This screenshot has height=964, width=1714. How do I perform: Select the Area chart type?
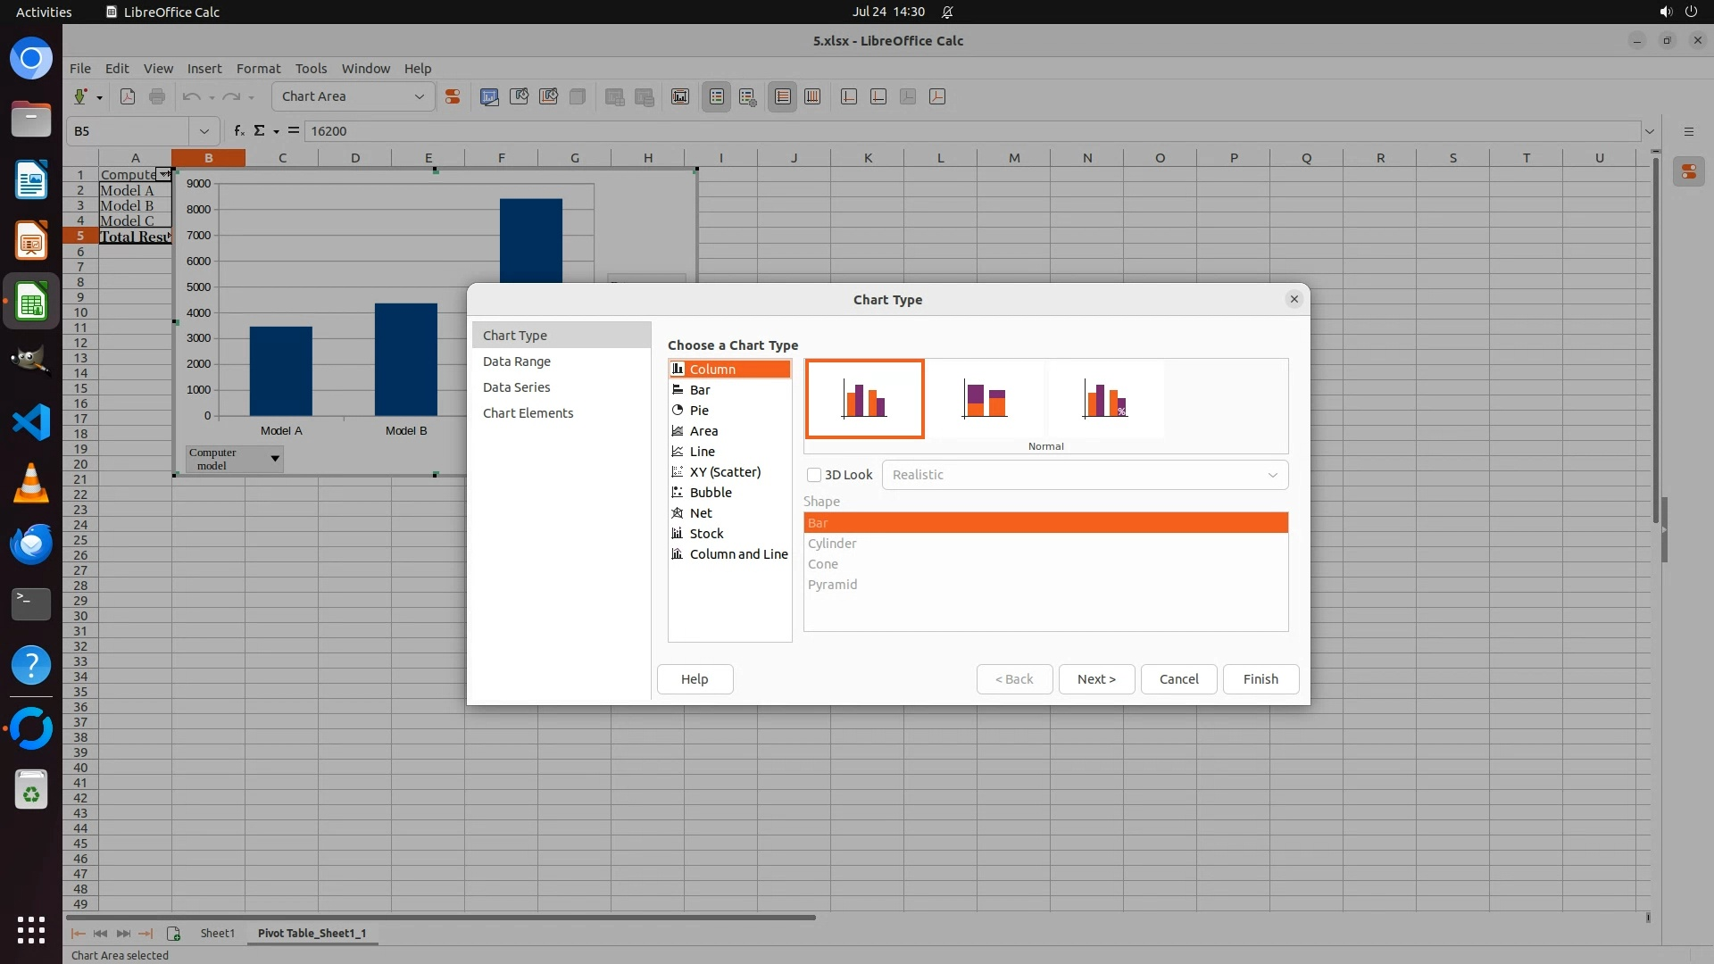click(x=703, y=431)
